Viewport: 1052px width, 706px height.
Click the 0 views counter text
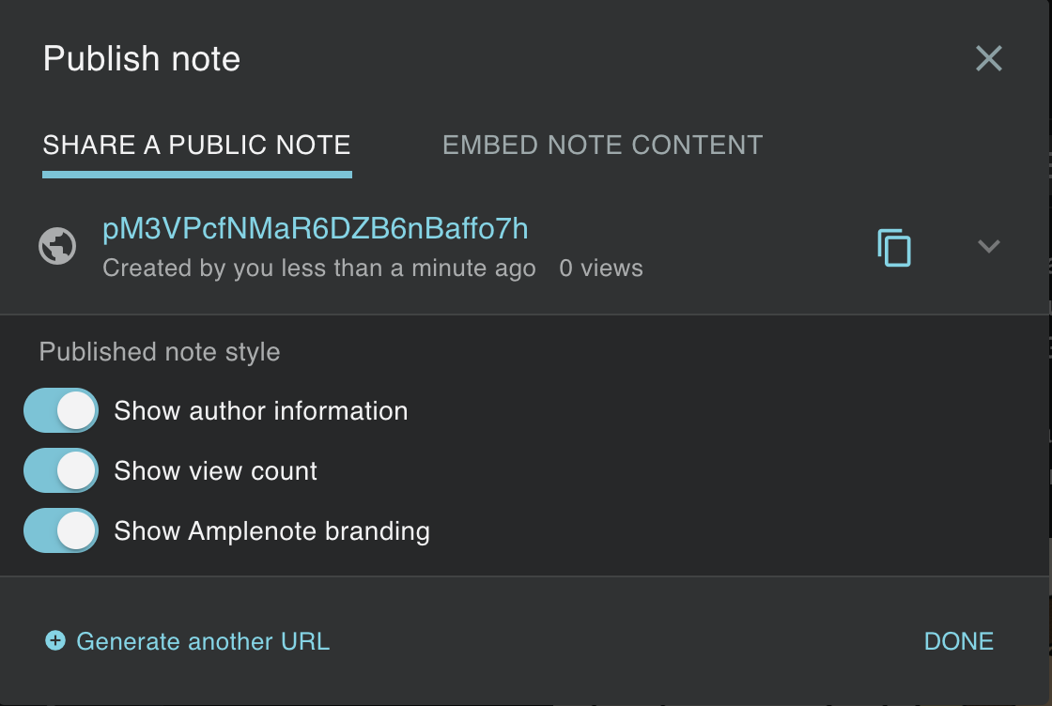tap(601, 269)
